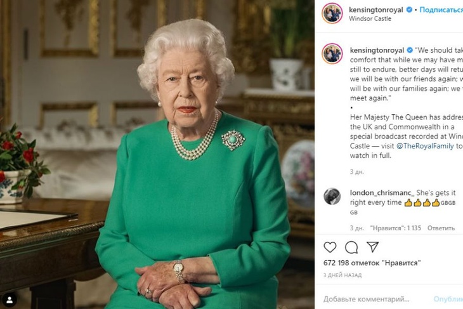Click kensingtonroyal username in the caption
Screen dimensions: 463x309
pos(377,49)
